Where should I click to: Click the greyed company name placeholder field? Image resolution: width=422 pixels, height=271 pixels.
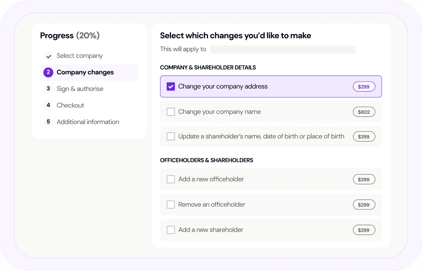click(x=282, y=50)
